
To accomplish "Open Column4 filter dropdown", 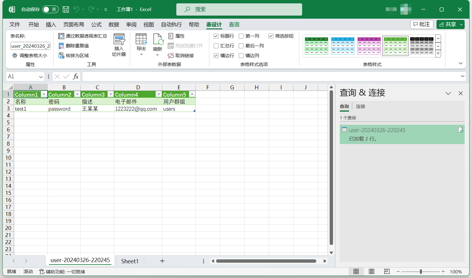I will click(159, 95).
